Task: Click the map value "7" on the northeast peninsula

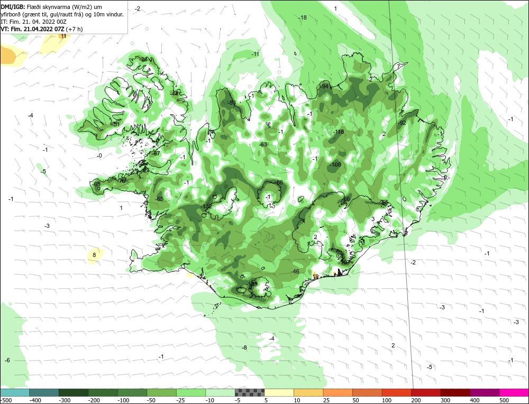Action: [398, 66]
